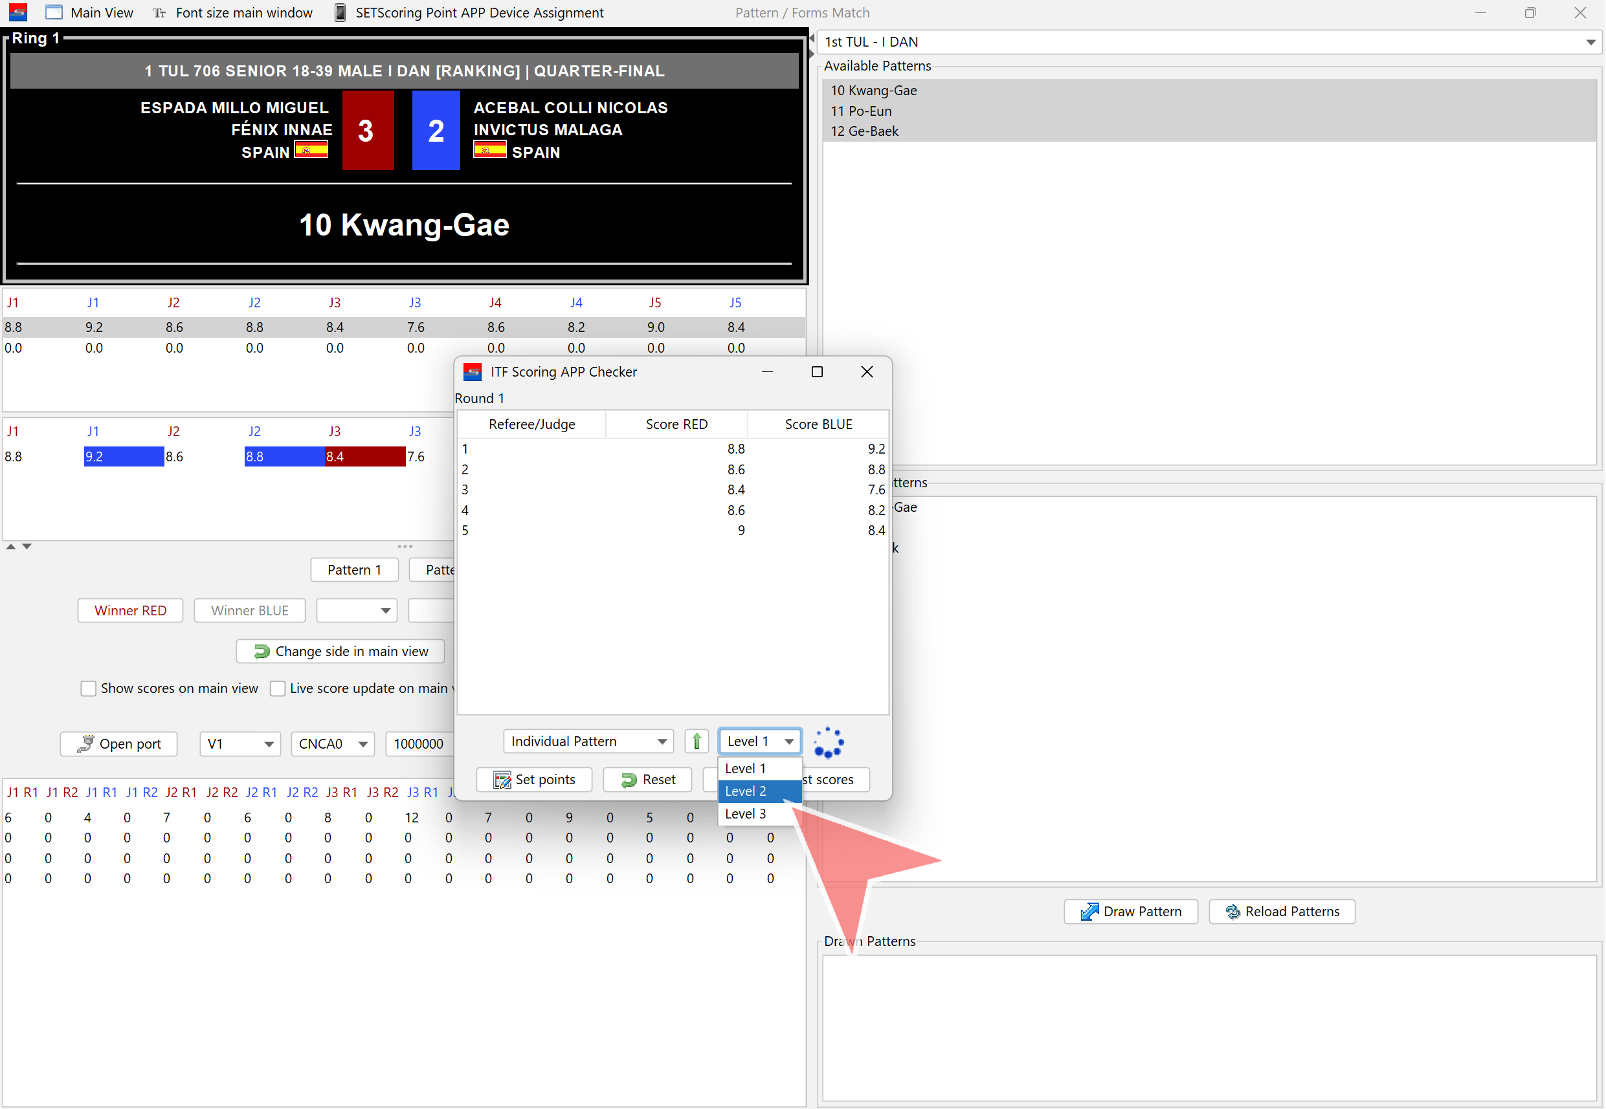Select 11 Po-Eun in Available Patterns
1606x1109 pixels.
point(861,111)
